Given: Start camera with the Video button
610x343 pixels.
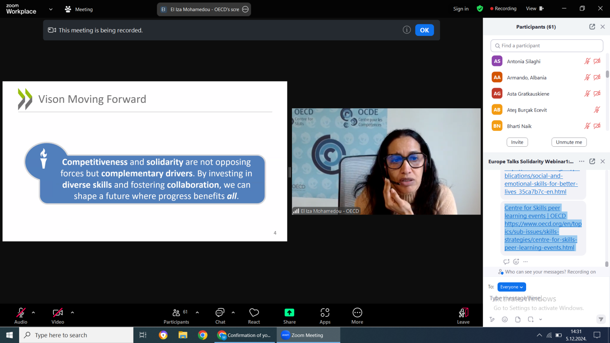Looking at the screenshot, I should (x=58, y=316).
